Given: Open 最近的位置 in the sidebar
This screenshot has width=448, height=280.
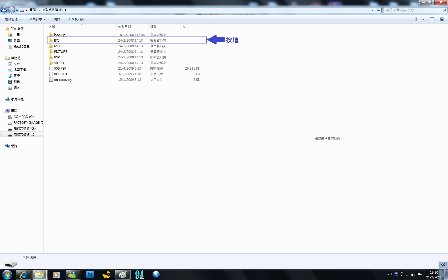Looking at the screenshot, I should point(19,46).
